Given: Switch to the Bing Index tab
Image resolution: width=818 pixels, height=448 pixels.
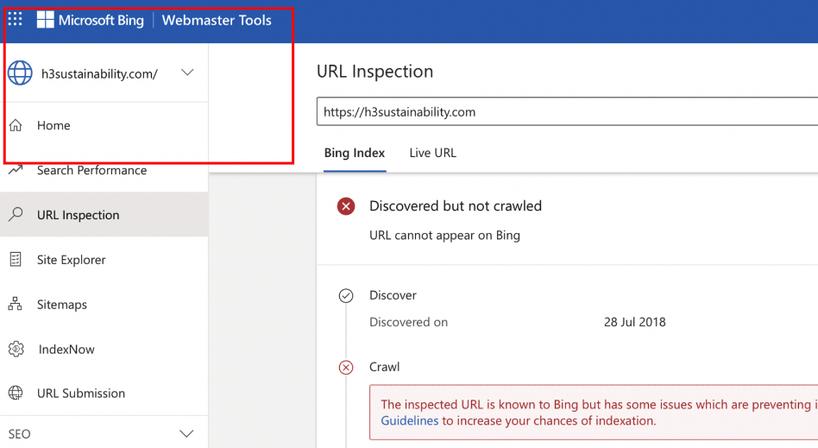Looking at the screenshot, I should [355, 153].
